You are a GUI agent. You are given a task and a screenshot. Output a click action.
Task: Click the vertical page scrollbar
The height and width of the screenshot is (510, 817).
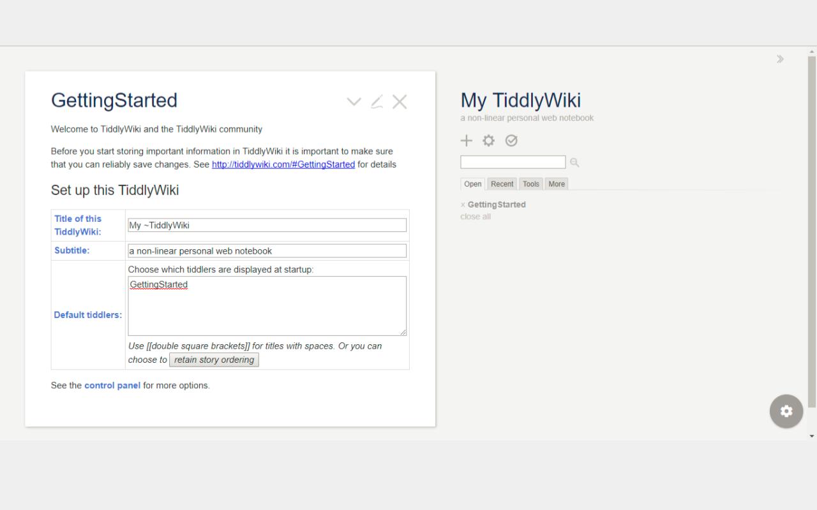(x=812, y=232)
